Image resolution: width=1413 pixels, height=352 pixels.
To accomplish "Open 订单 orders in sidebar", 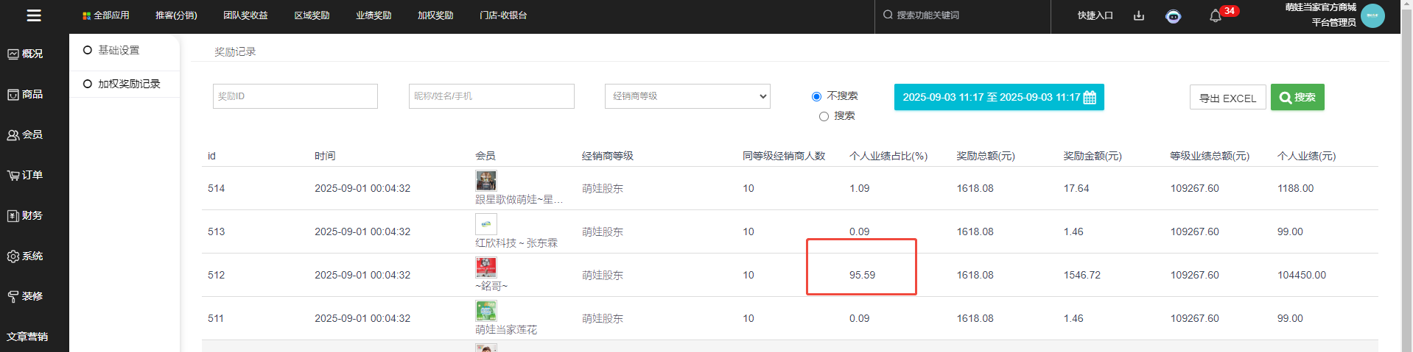I will click(x=26, y=175).
